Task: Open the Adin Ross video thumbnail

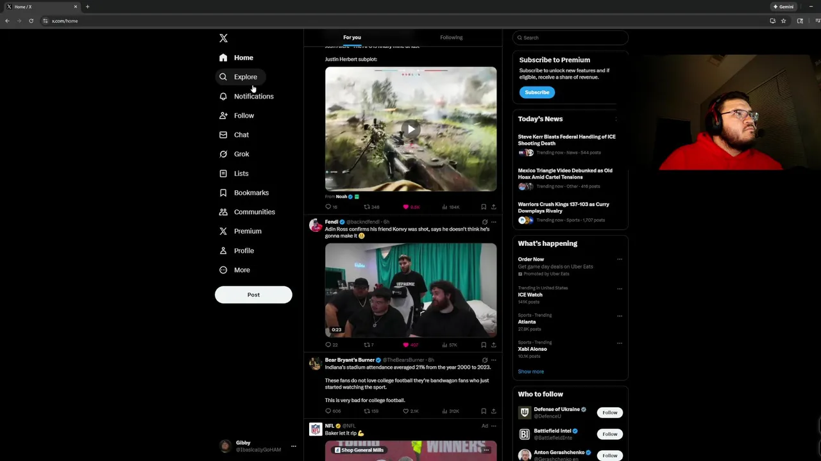Action: coord(410,290)
